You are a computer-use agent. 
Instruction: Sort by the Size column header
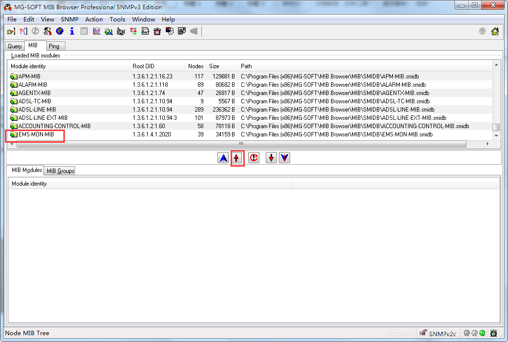222,66
